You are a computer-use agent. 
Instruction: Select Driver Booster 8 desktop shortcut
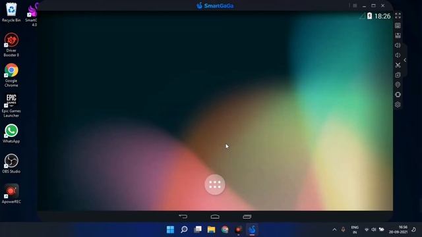point(11,45)
